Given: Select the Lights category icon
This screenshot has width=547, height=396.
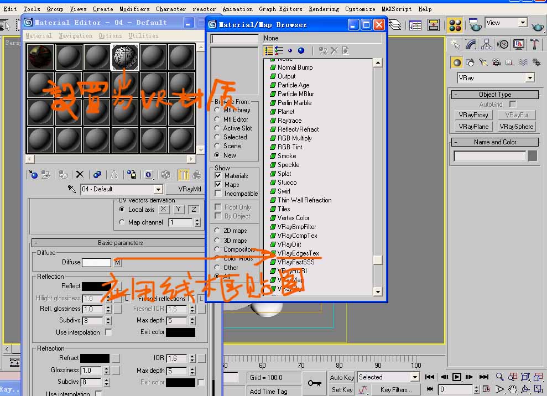Looking at the screenshot, I should (483, 62).
